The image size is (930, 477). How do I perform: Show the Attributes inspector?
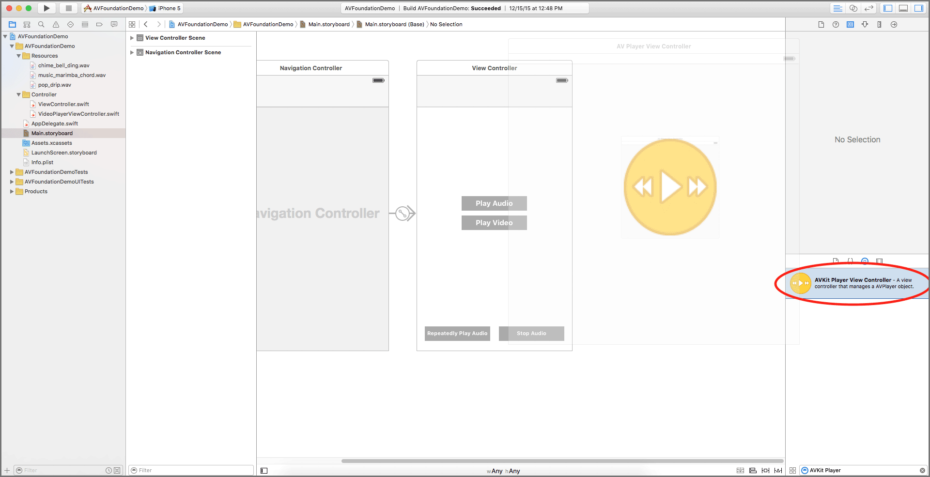tap(865, 24)
